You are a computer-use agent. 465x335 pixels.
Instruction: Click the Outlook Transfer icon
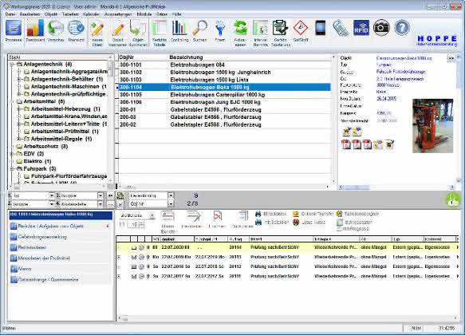(296, 214)
